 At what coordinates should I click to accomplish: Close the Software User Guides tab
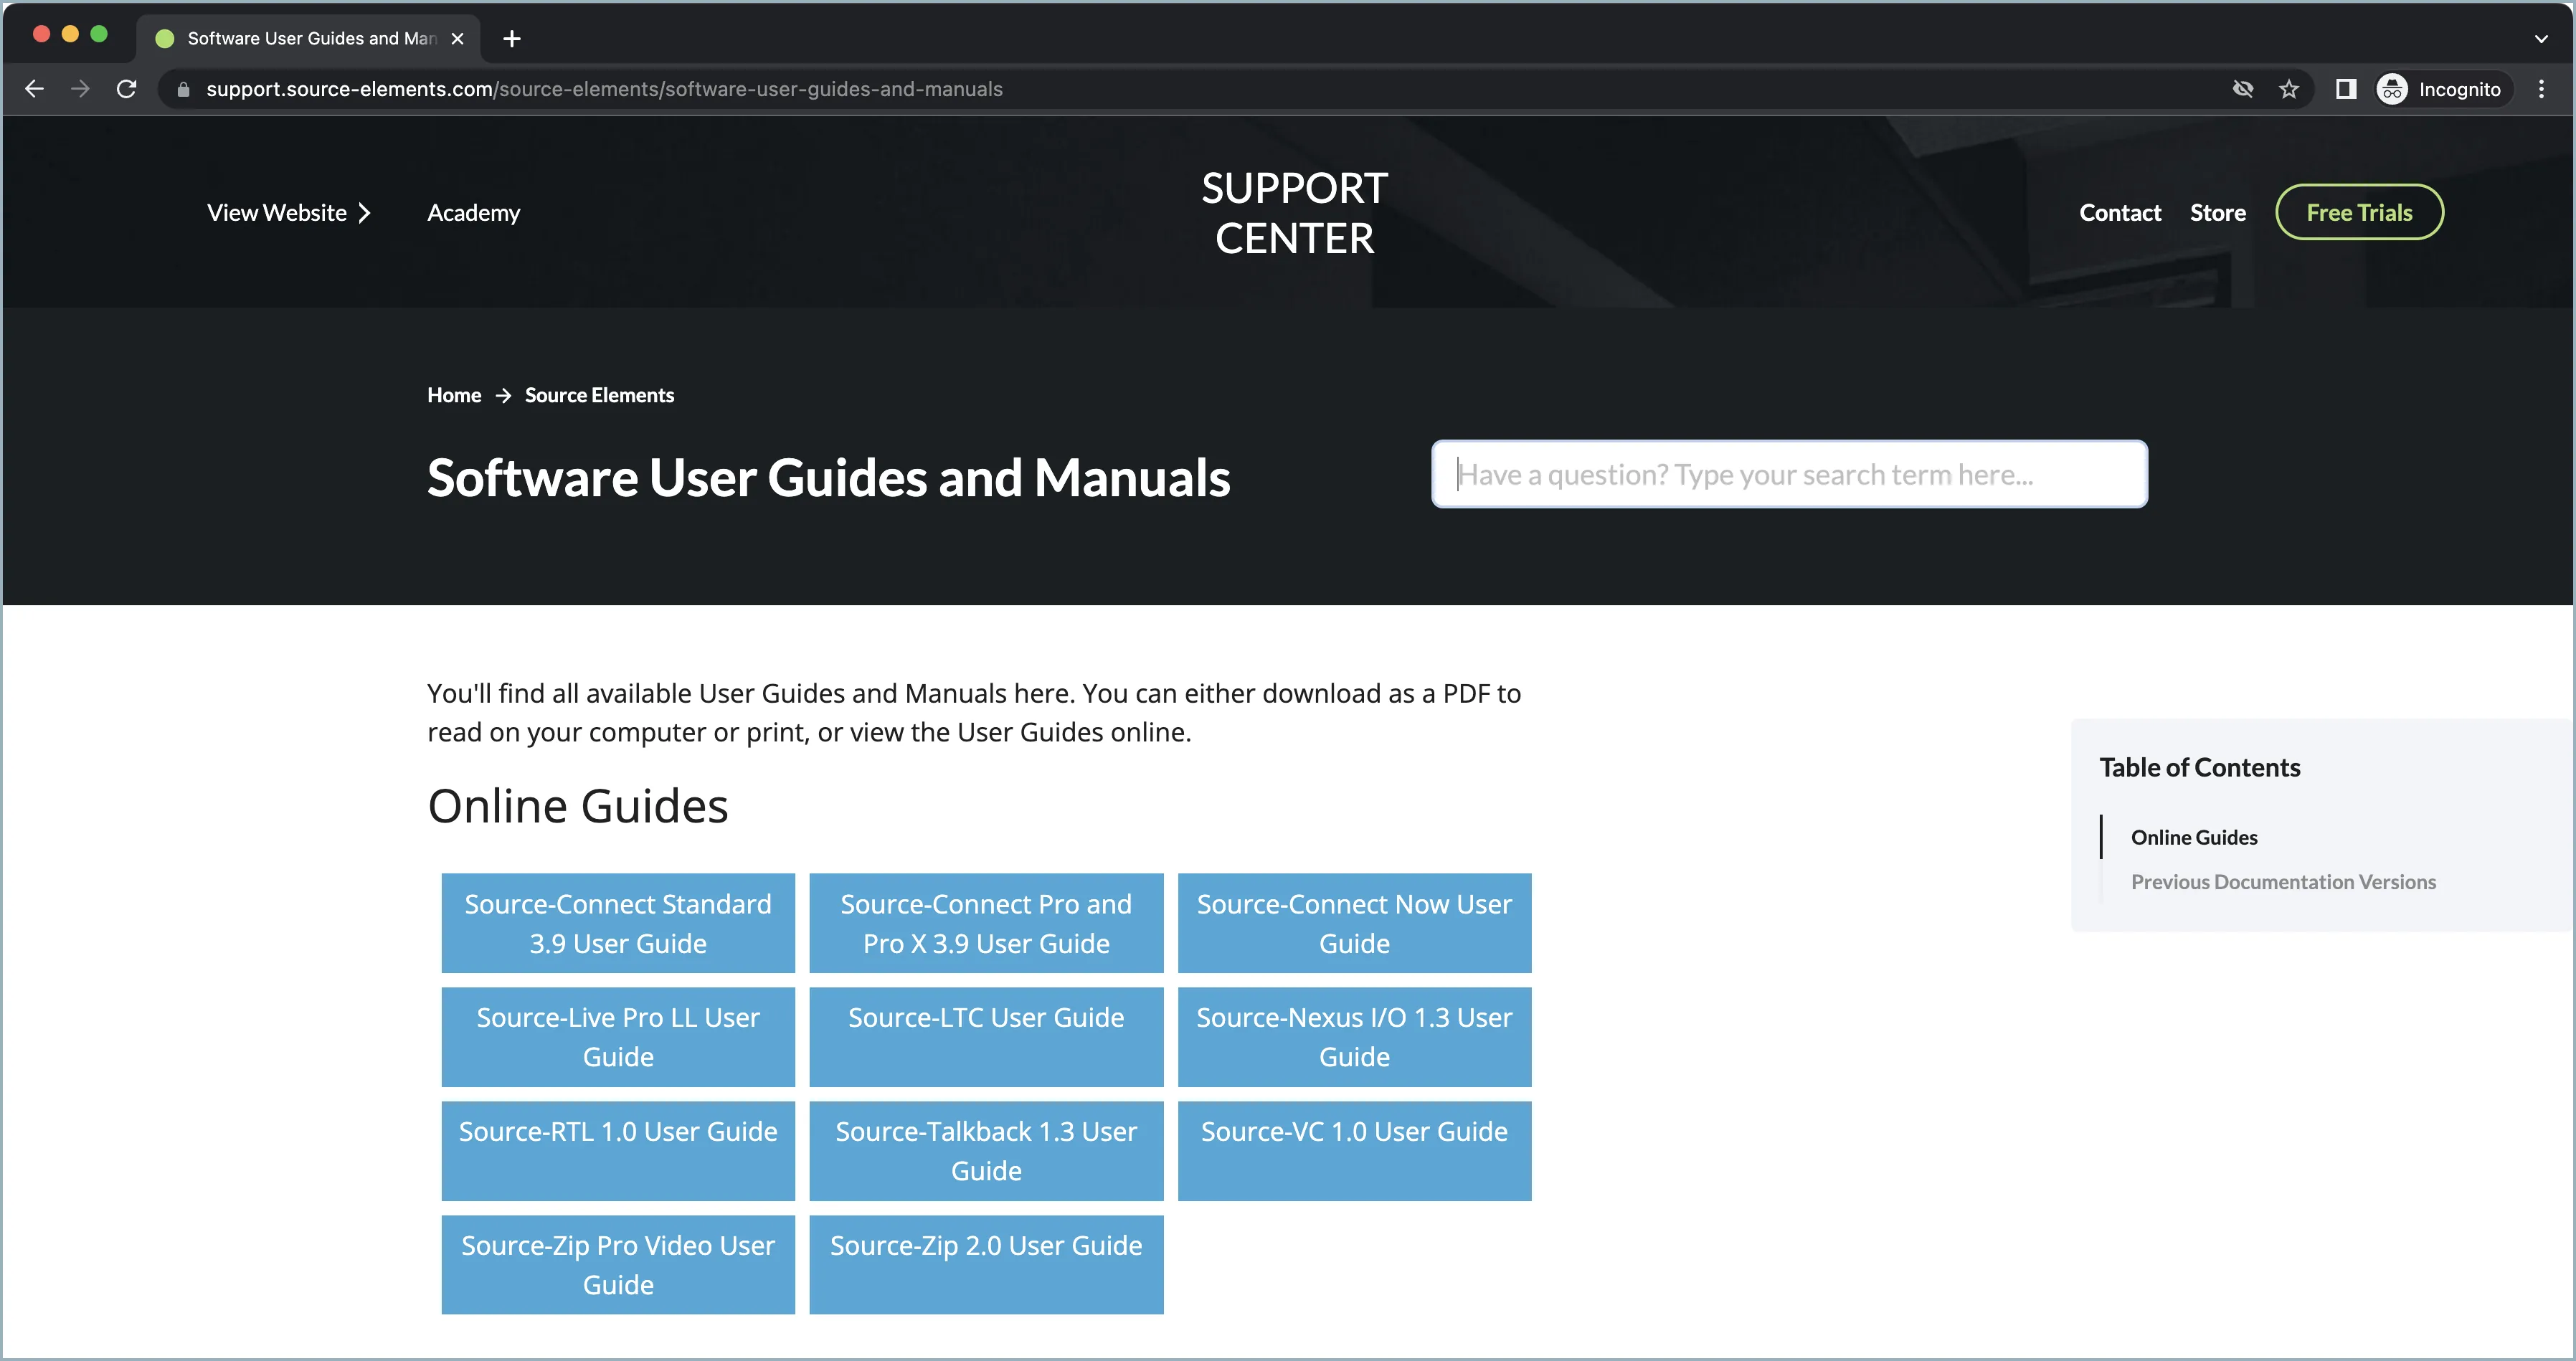coord(457,38)
